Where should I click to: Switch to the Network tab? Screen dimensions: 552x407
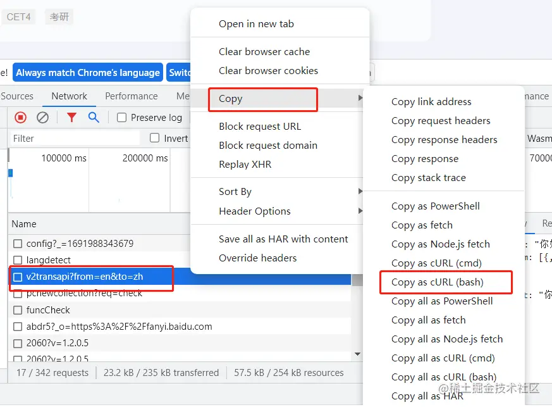(70, 96)
